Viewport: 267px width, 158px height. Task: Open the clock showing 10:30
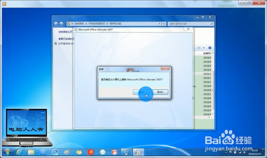[x=255, y=152]
